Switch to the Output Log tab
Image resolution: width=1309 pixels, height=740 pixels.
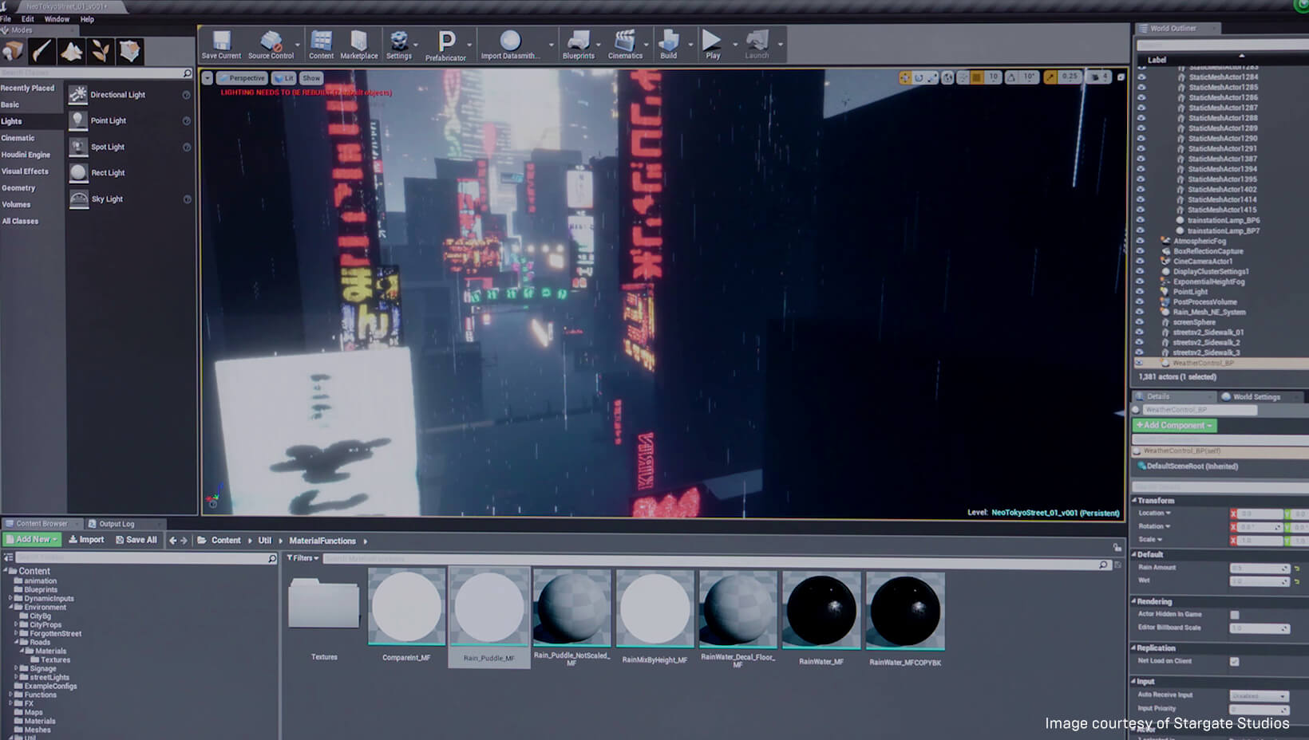click(x=116, y=524)
